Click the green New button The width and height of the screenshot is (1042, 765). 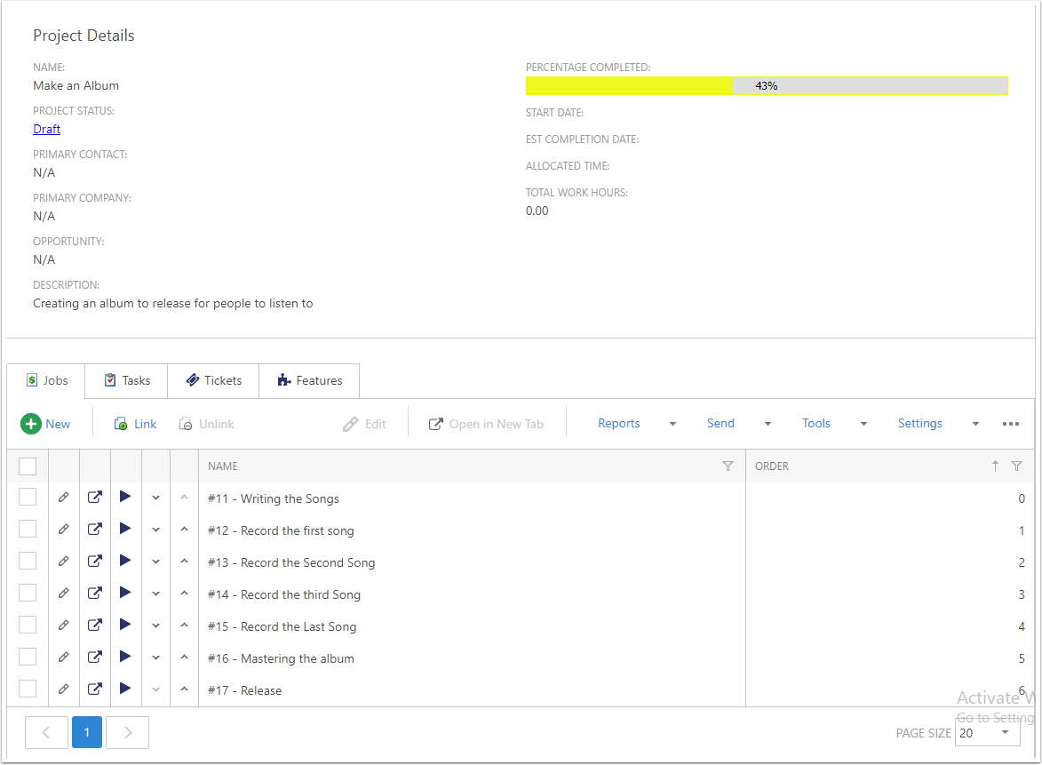pos(46,424)
